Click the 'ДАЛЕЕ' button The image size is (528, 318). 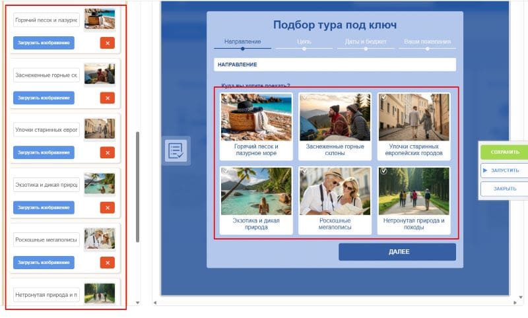[397, 252]
